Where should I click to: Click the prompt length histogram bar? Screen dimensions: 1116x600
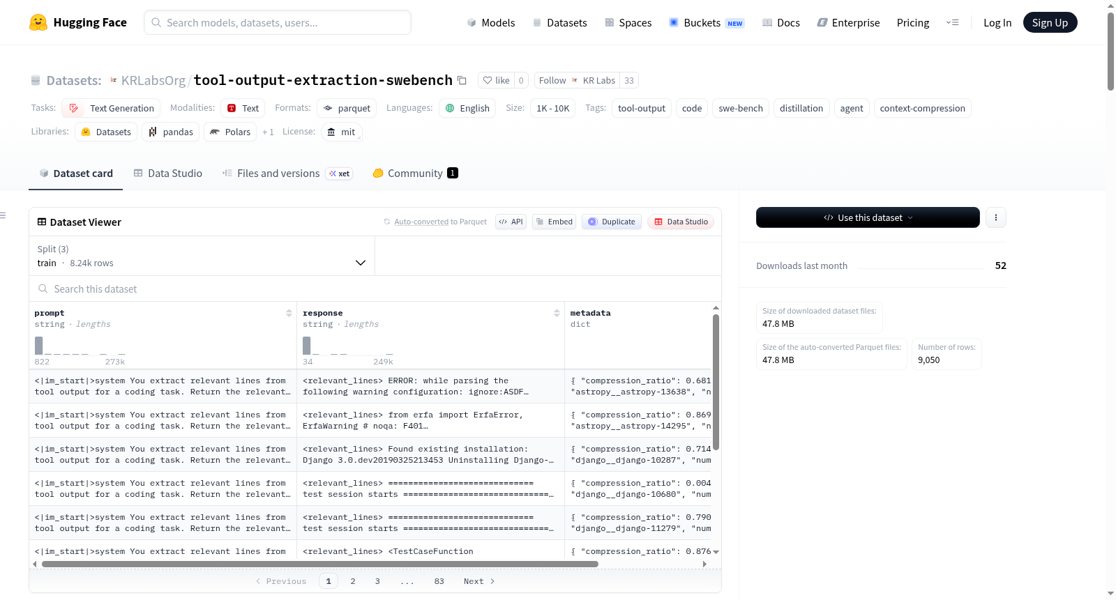[x=38, y=346]
